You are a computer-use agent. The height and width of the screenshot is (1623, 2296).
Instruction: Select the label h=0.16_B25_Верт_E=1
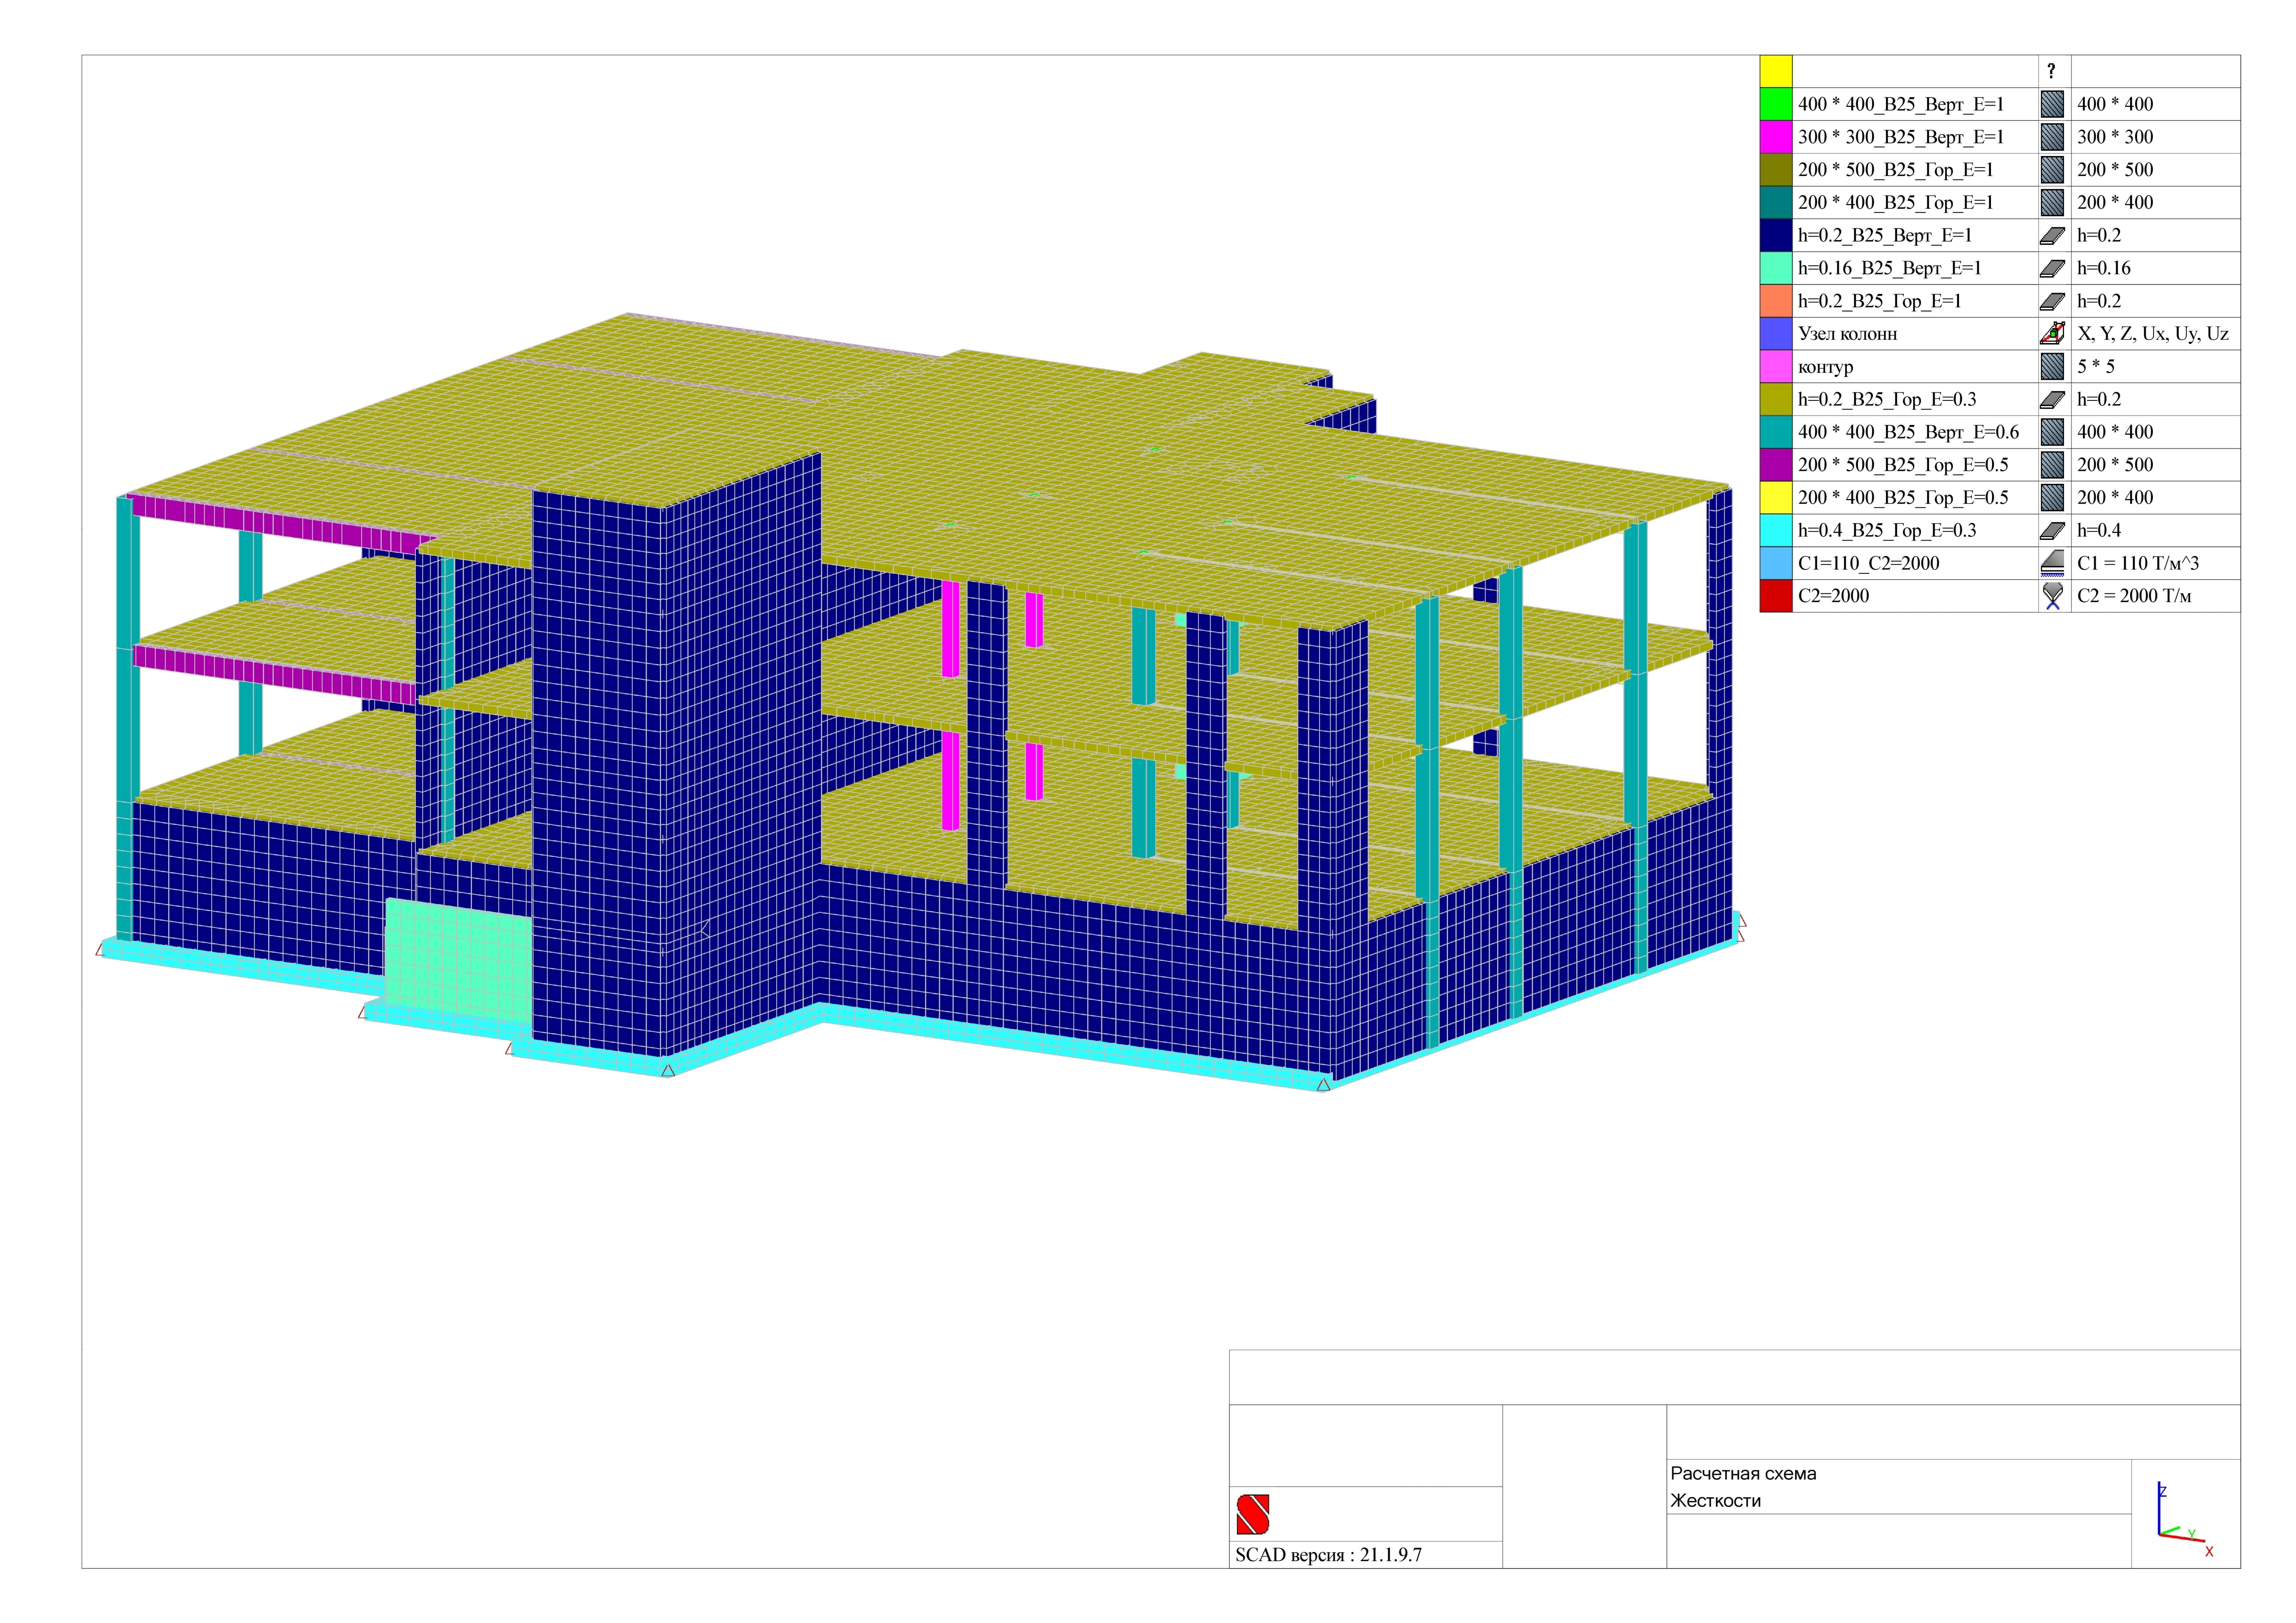(1890, 268)
